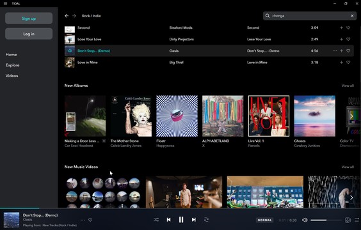
Task: Mute the volume speaker icon
Action: pos(305,220)
